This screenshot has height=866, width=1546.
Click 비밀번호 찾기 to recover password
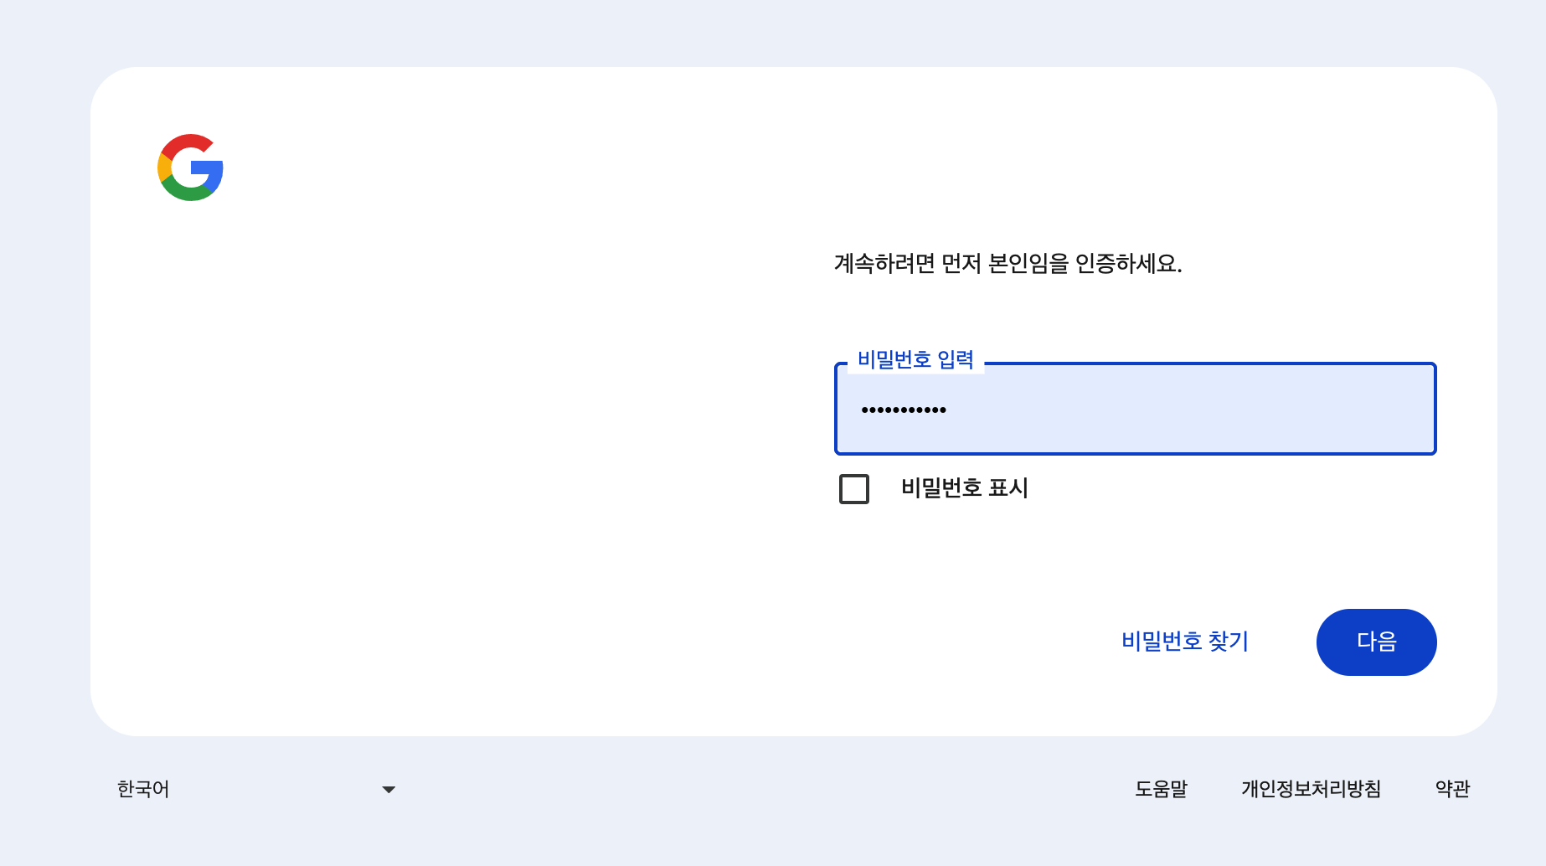(1184, 642)
